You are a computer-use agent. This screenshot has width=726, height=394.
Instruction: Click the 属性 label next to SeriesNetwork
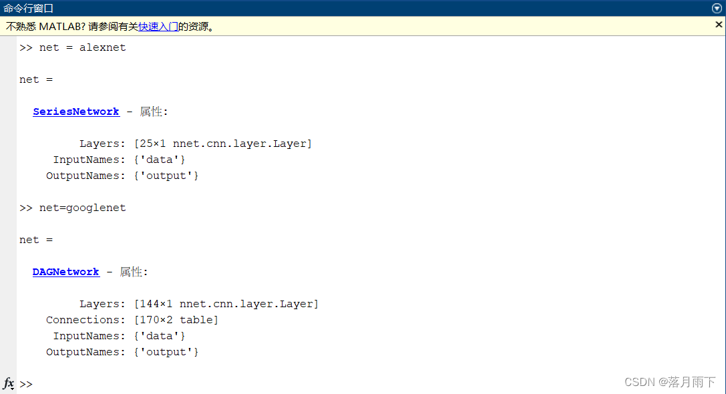pos(152,112)
